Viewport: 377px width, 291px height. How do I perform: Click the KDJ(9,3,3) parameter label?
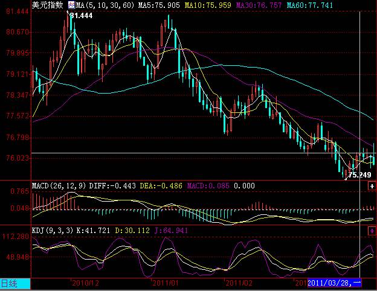tap(53, 231)
